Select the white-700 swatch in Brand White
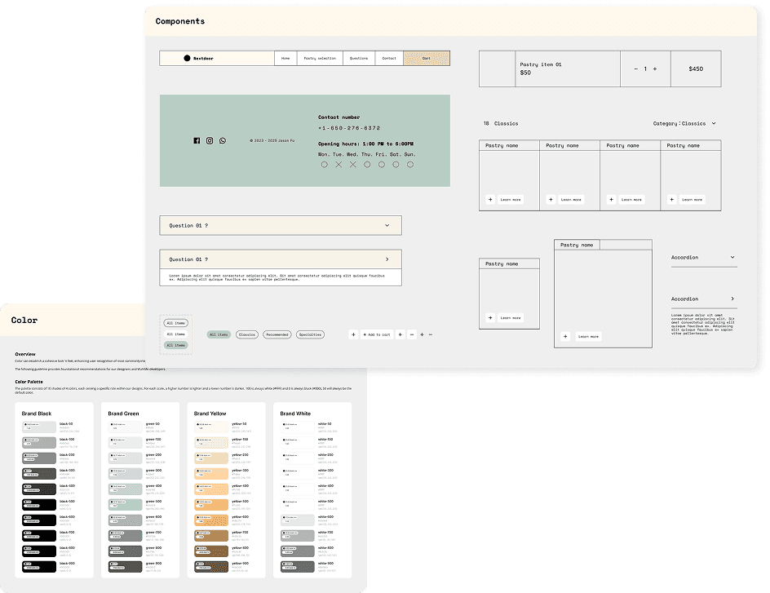This screenshot has width=770, height=593. pos(298,536)
